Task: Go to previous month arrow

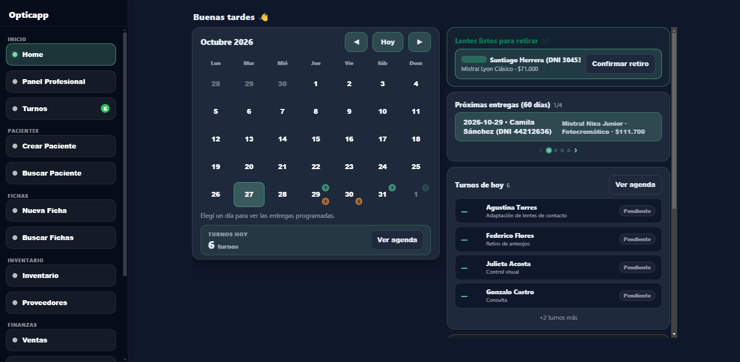Action: point(356,42)
